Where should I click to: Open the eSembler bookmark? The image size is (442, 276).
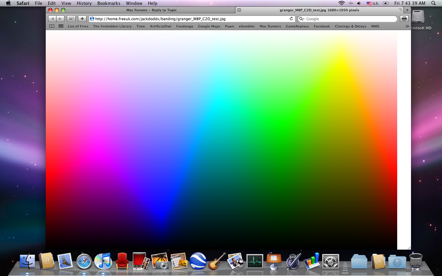click(247, 26)
